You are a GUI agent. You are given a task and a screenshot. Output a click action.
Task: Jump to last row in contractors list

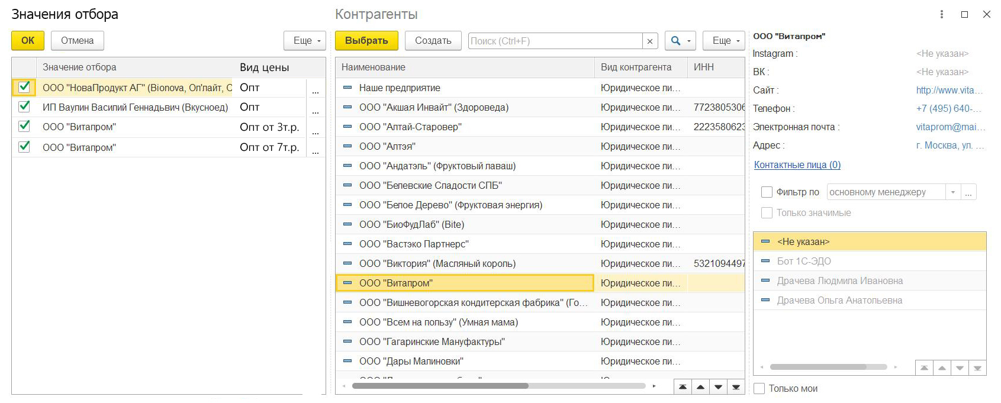736,387
